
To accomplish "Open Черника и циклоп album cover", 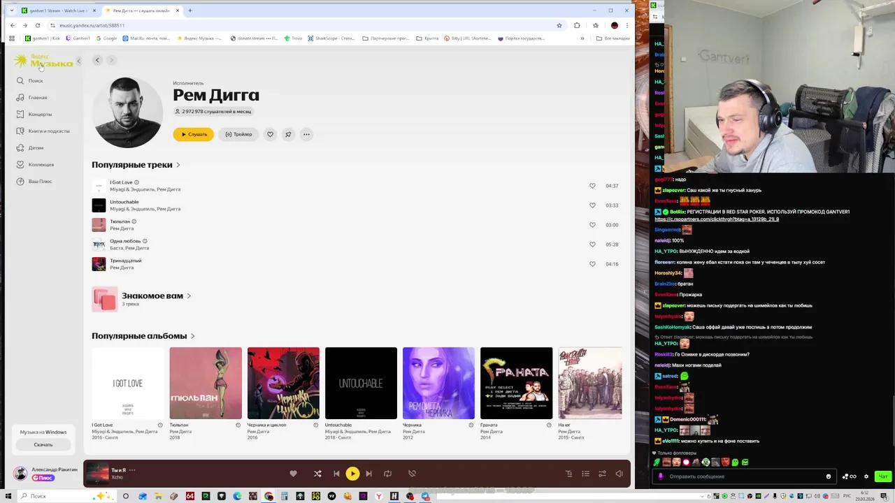I will [x=283, y=383].
